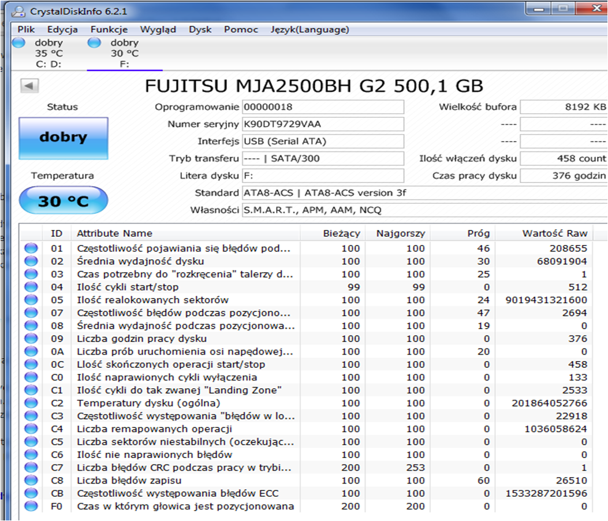Click the status orb of attribute C5
The height and width of the screenshot is (521, 608).
click(x=31, y=441)
